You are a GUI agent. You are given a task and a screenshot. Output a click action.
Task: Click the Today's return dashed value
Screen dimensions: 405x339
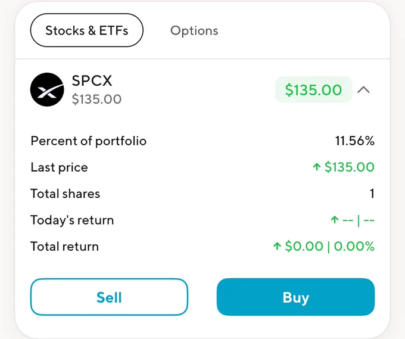tap(359, 220)
